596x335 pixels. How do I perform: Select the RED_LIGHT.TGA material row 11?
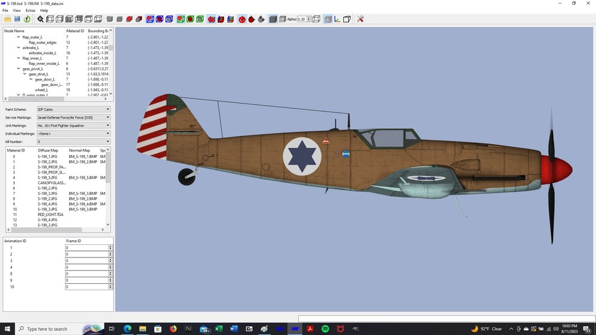55,215
